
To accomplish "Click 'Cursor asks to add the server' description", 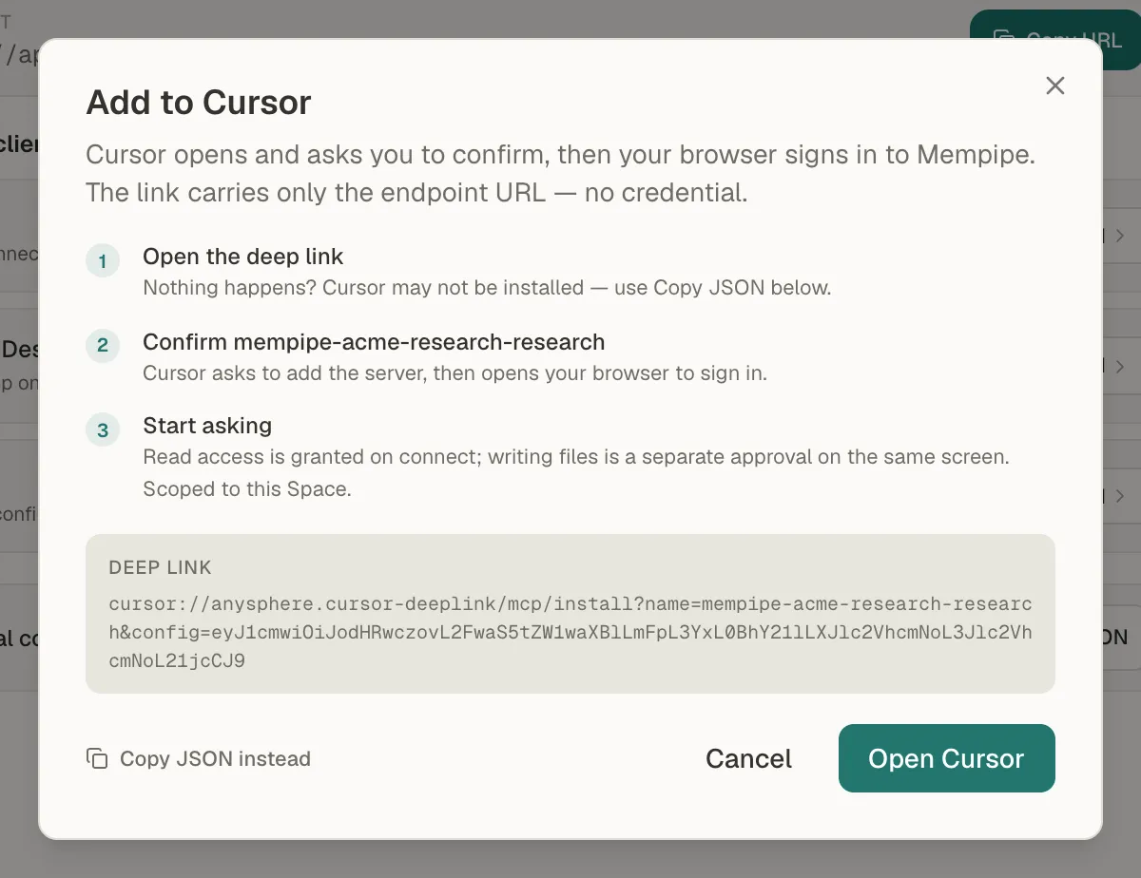I will tap(454, 372).
